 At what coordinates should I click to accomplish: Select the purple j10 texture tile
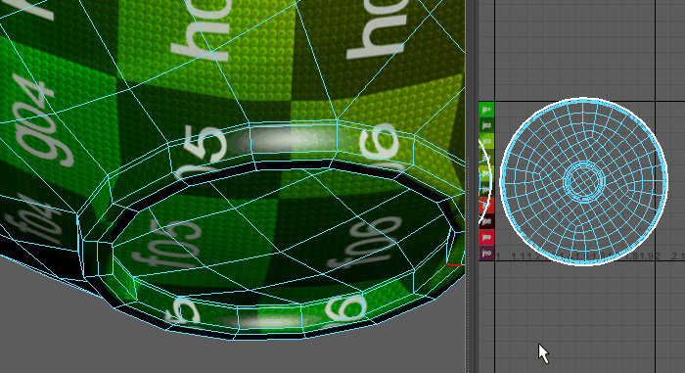point(486,254)
